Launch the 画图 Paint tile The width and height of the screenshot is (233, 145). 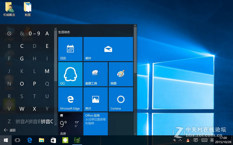(121, 74)
